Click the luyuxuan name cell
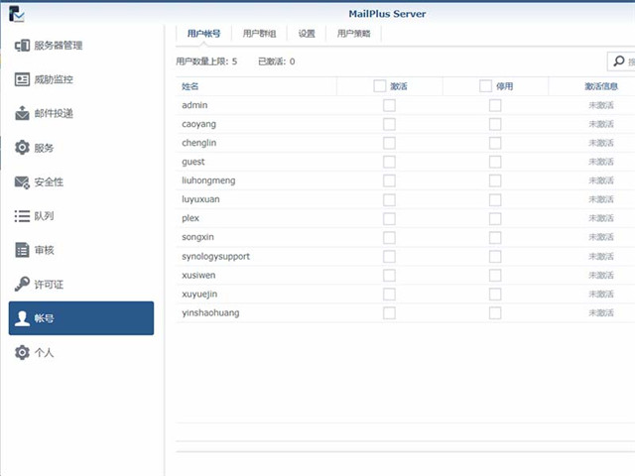 click(x=200, y=199)
